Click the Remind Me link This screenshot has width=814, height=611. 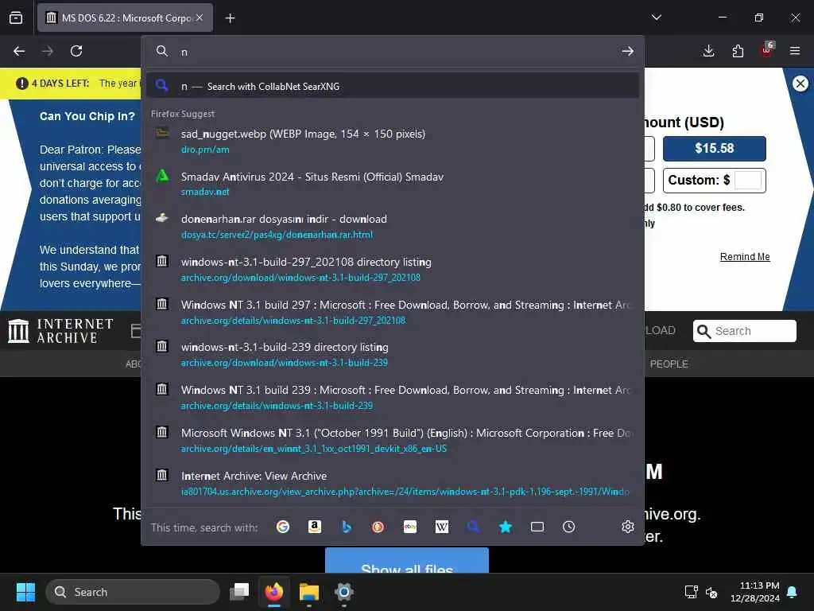coord(744,257)
